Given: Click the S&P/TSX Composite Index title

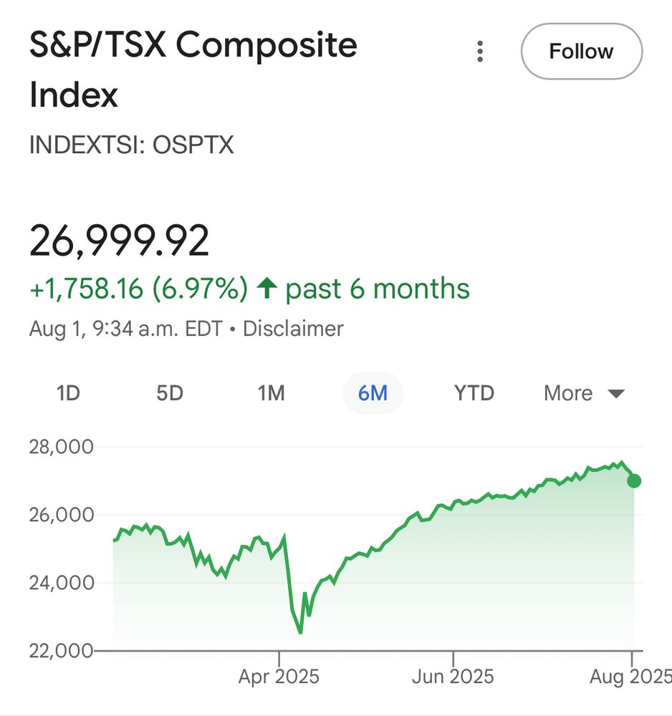Looking at the screenshot, I should [x=193, y=69].
